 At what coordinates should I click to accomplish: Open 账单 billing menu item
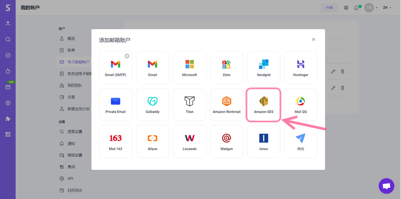point(71,50)
